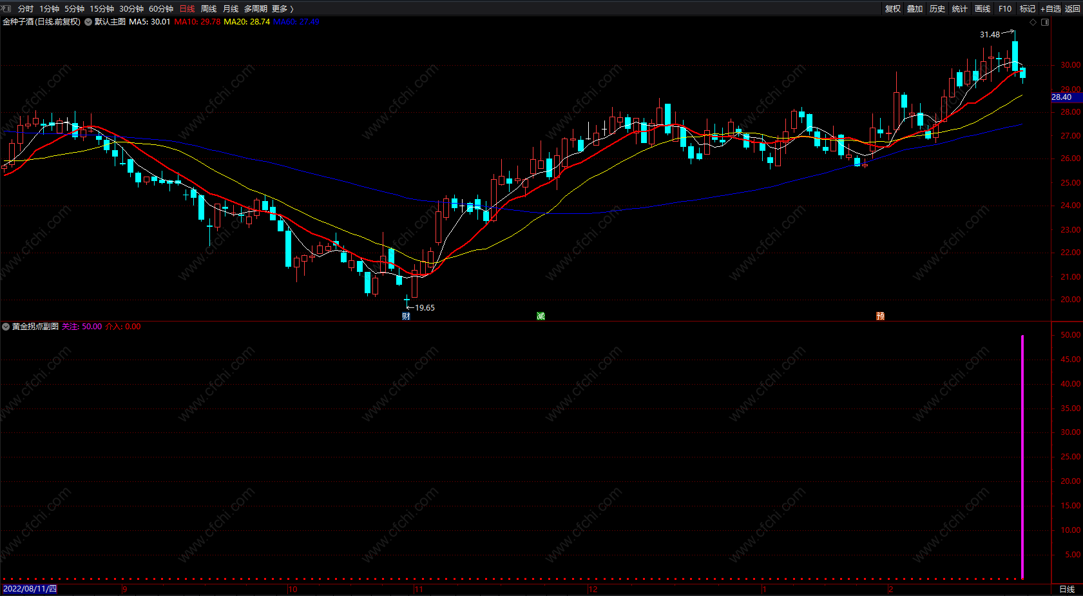Select the 15分钟 period tab
The image size is (1083, 596).
pos(102,8)
